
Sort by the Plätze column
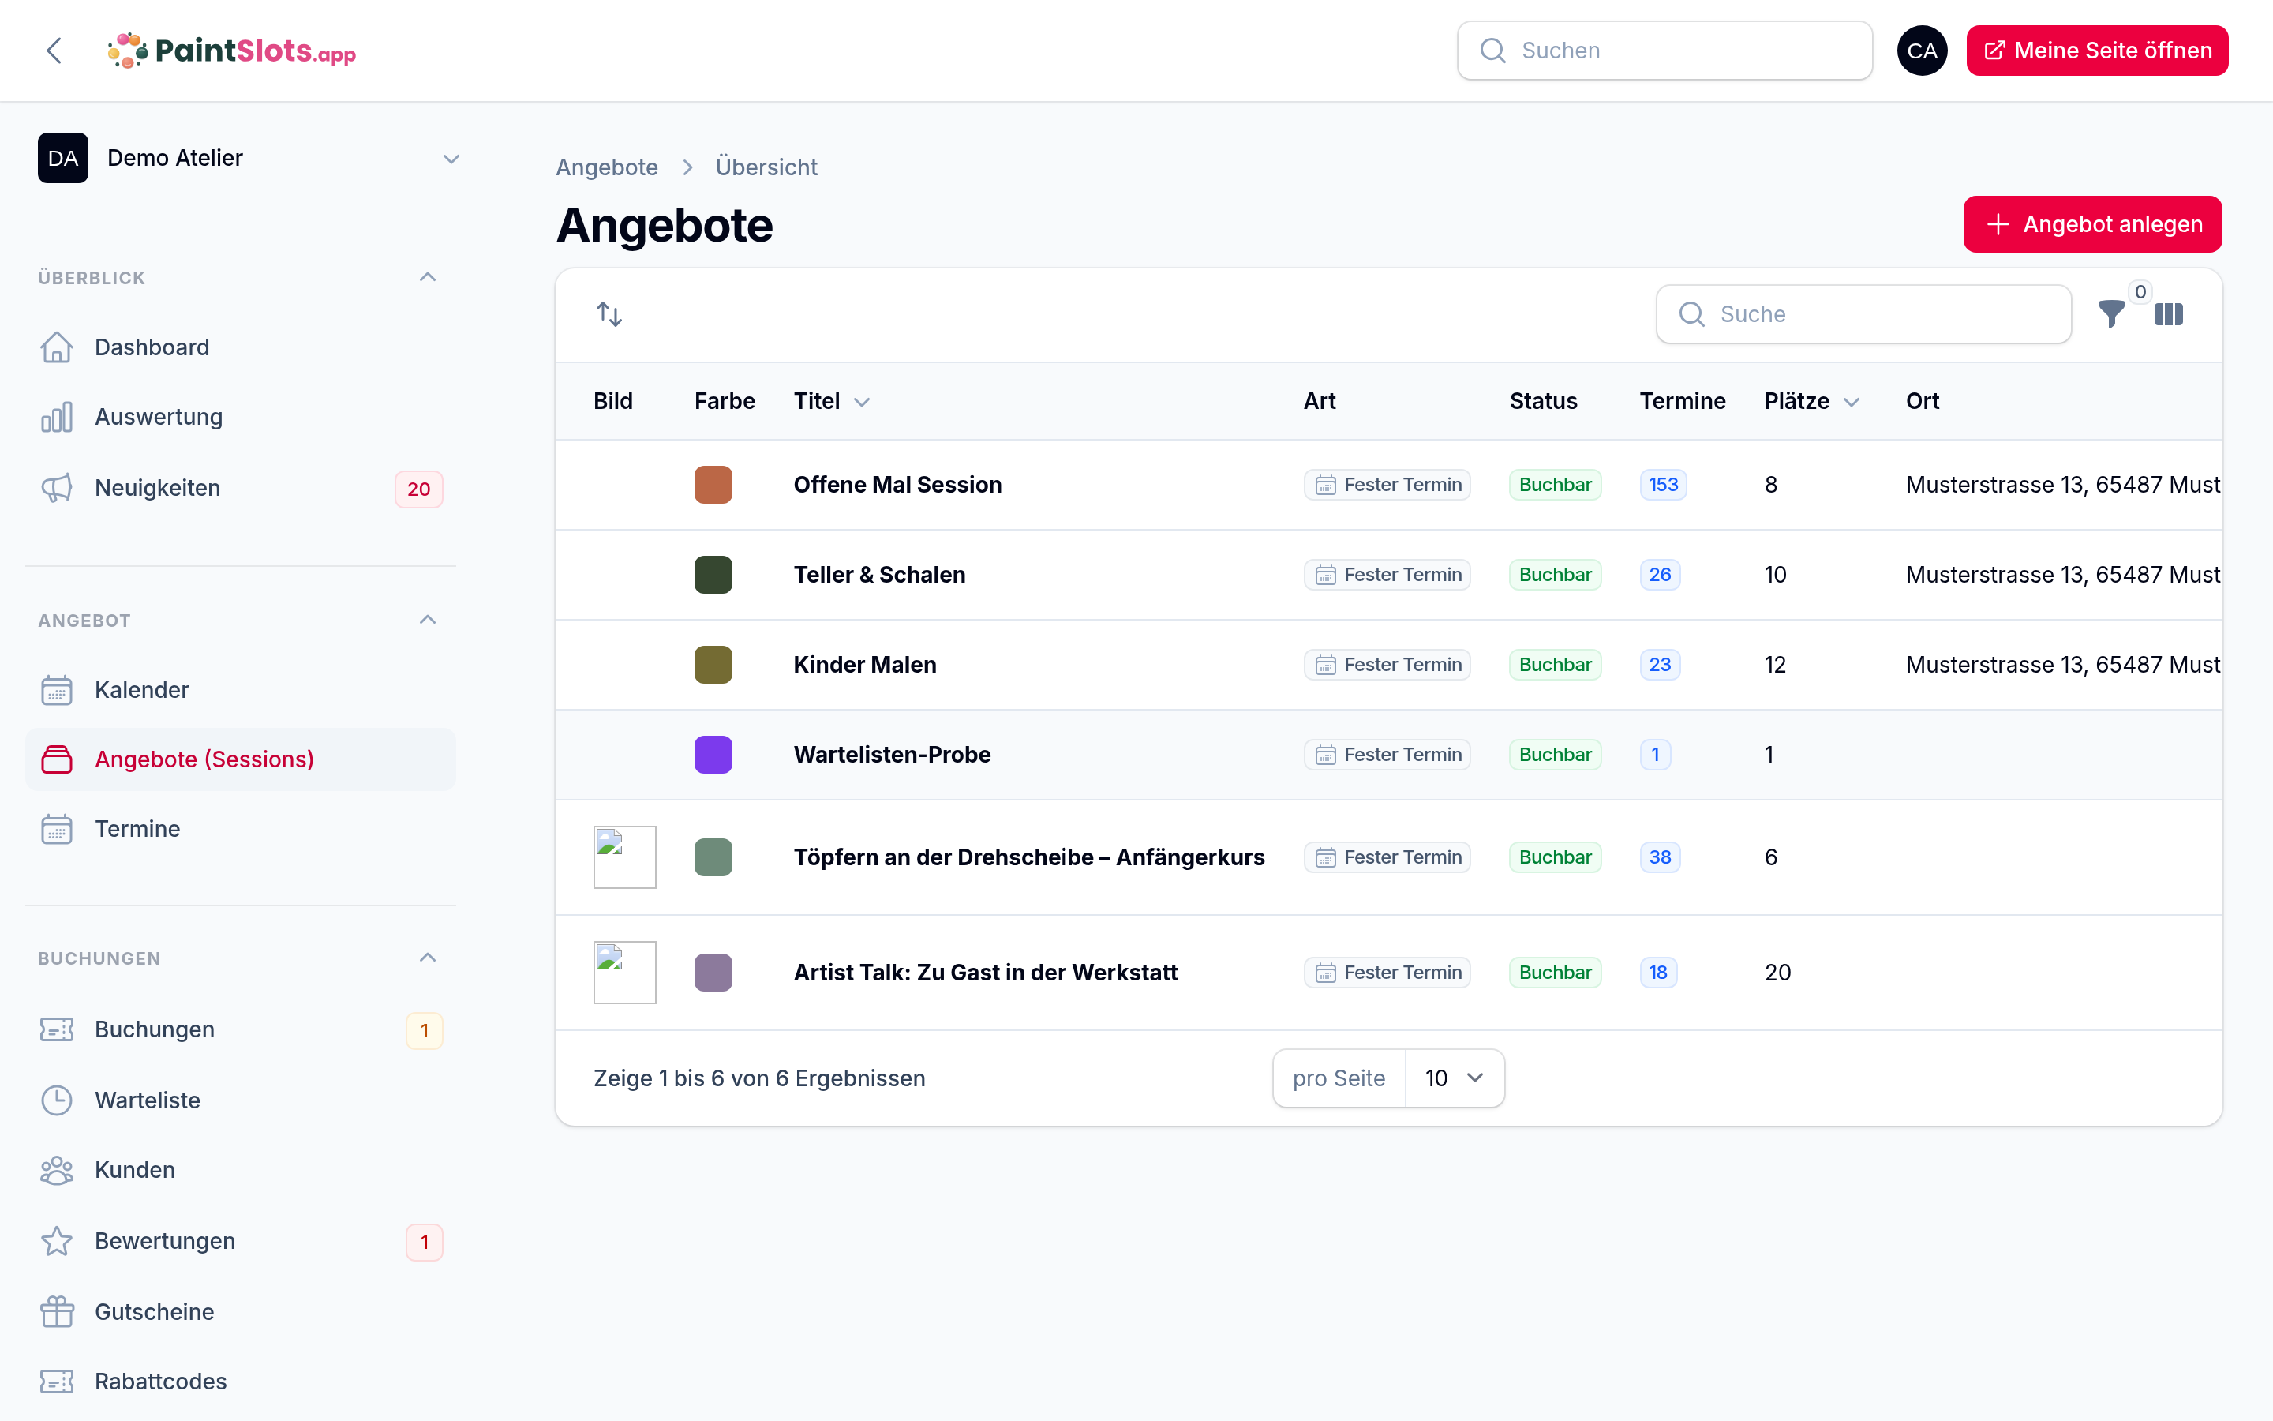point(1812,401)
